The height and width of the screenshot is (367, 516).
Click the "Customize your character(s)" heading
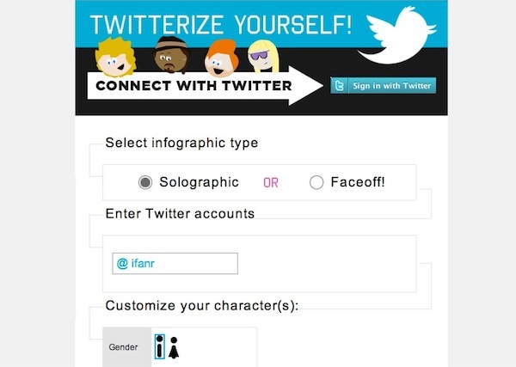[x=201, y=306]
